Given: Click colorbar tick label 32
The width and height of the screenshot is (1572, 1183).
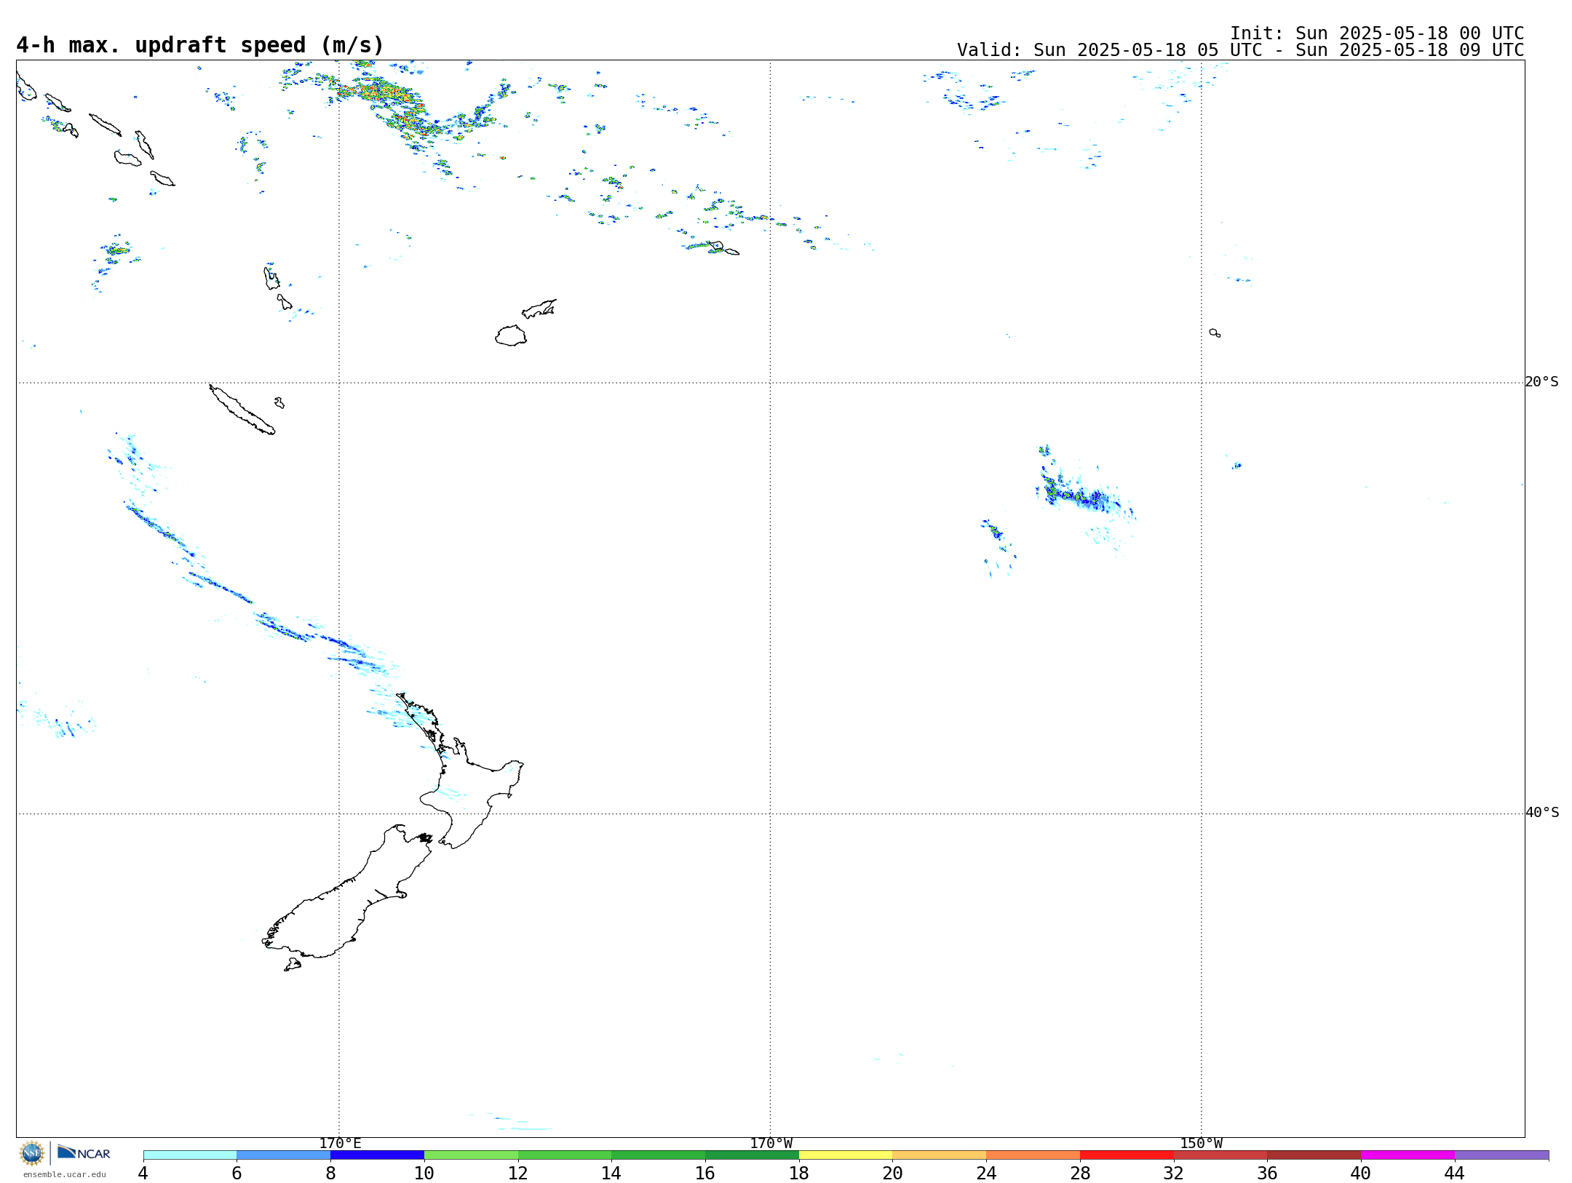Looking at the screenshot, I should click(1173, 1174).
